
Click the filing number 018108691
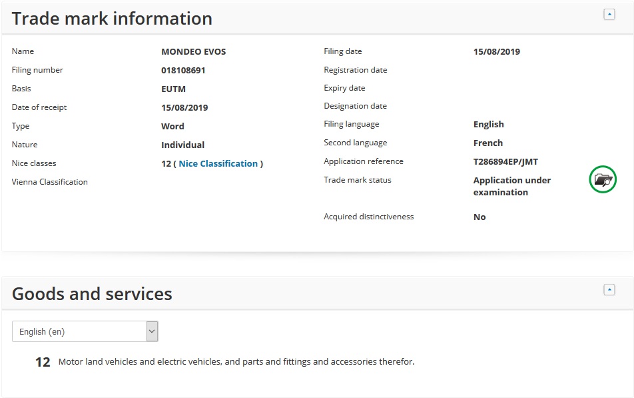point(183,70)
